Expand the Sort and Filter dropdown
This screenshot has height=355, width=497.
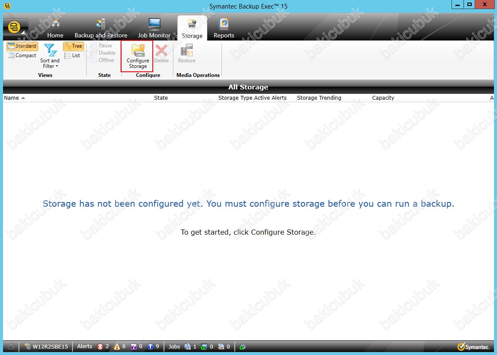[x=50, y=56]
